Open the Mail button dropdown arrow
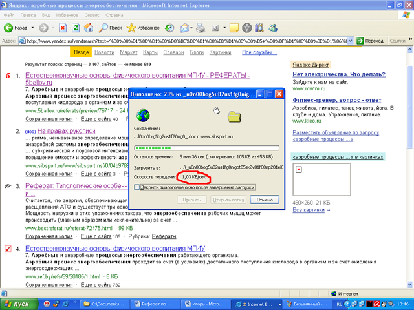The height and width of the screenshot is (310, 414). (x=191, y=28)
